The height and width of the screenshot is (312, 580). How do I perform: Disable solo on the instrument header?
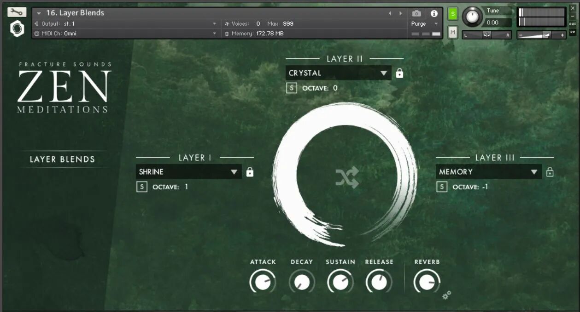tap(452, 14)
